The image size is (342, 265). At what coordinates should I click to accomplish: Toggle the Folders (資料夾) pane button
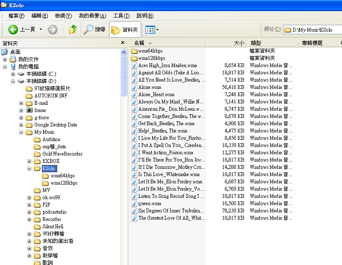(125, 29)
